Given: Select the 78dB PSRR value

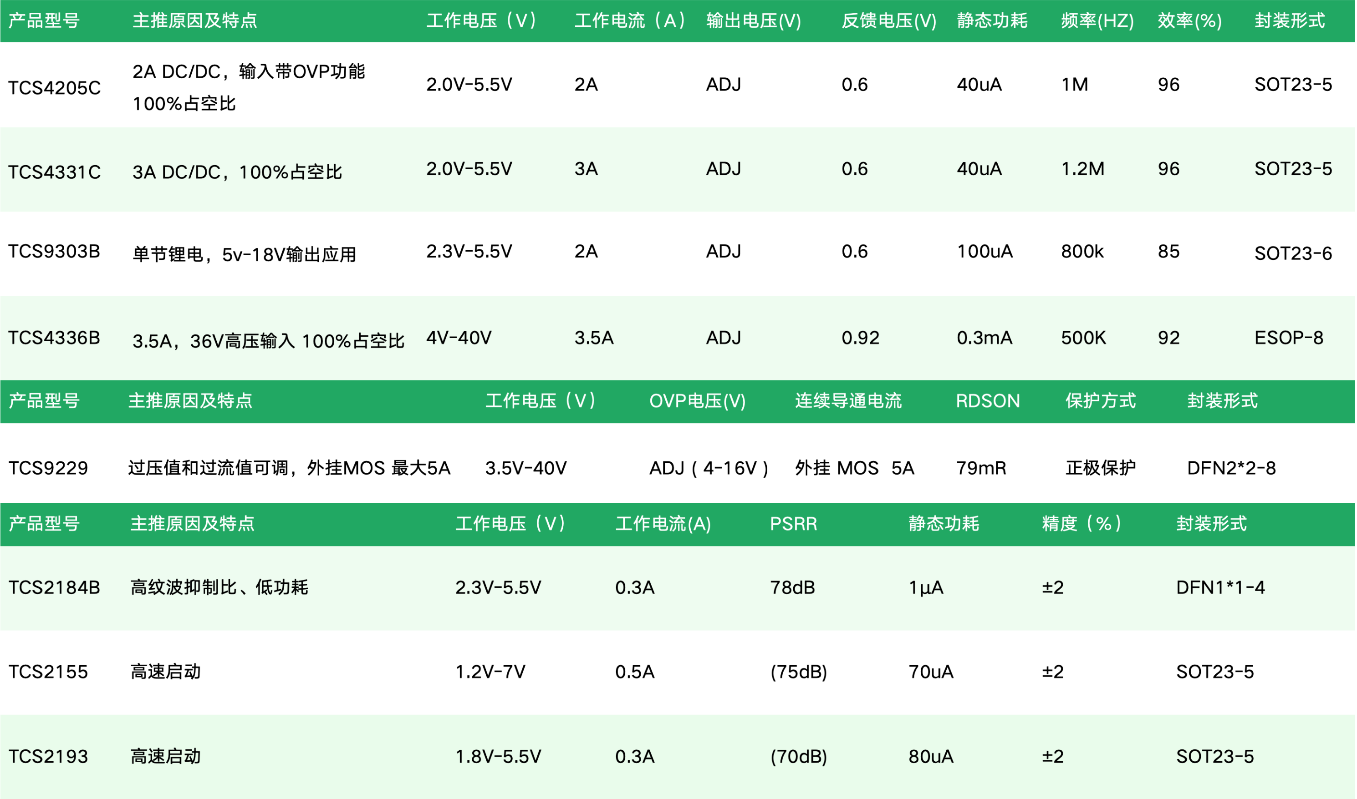Looking at the screenshot, I should point(792,588).
